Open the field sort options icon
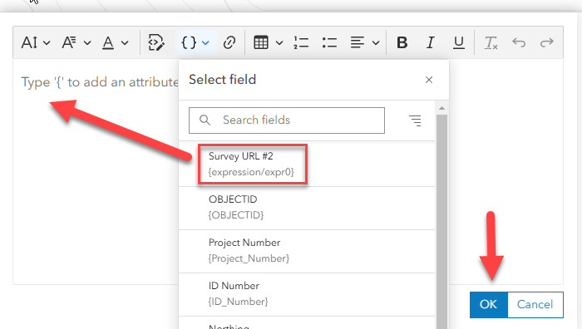 pos(416,120)
